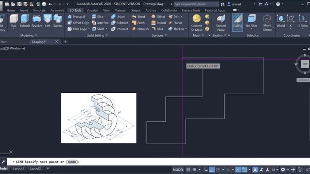
Task: Click the Subtract tool
Action: click(x=120, y=23)
